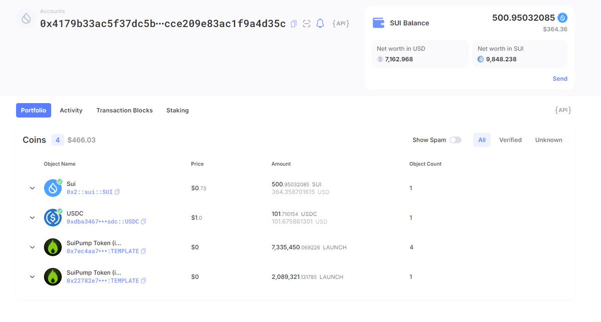Filter coins by Unknown
Viewport: 601px width, 322px height.
548,140
